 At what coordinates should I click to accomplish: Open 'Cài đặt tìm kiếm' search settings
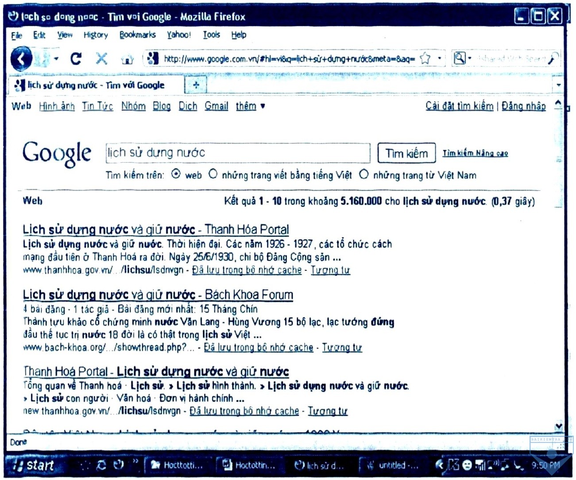tap(460, 106)
